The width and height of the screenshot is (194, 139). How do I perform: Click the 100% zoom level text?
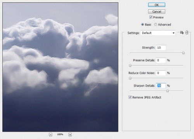(60, 134)
